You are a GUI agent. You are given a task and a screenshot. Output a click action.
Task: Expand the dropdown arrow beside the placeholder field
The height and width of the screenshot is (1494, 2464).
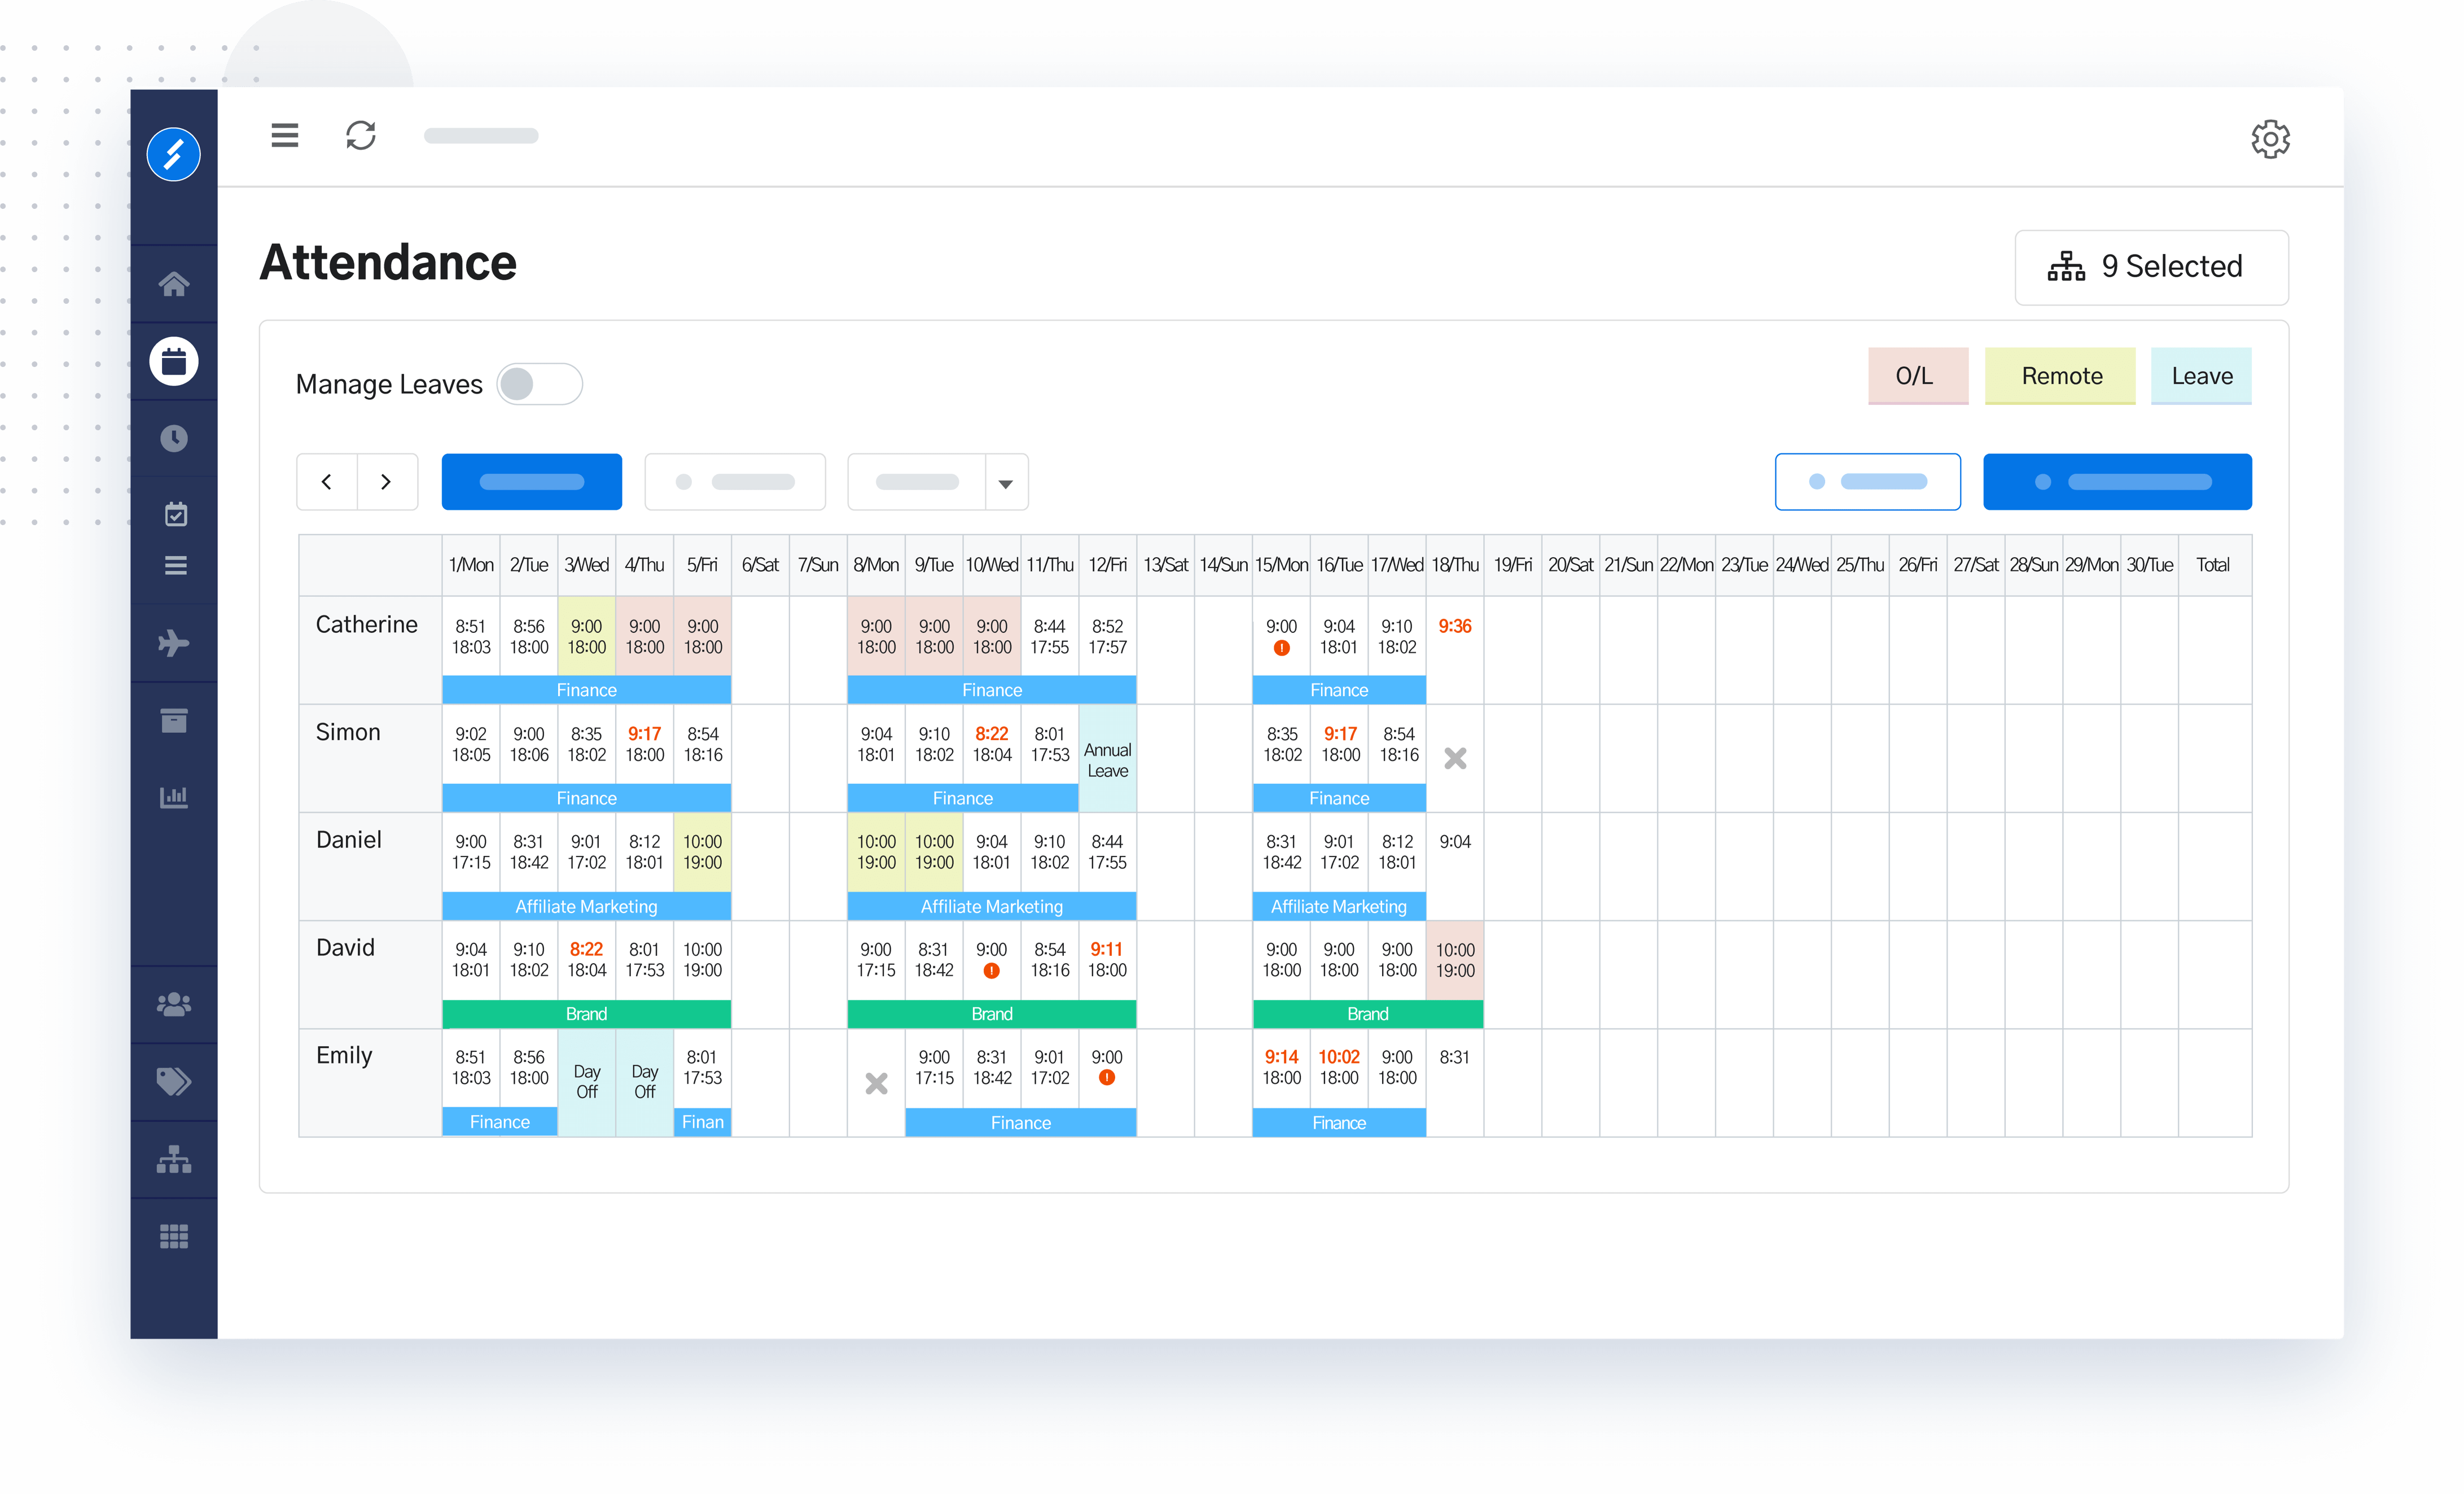1006,483
